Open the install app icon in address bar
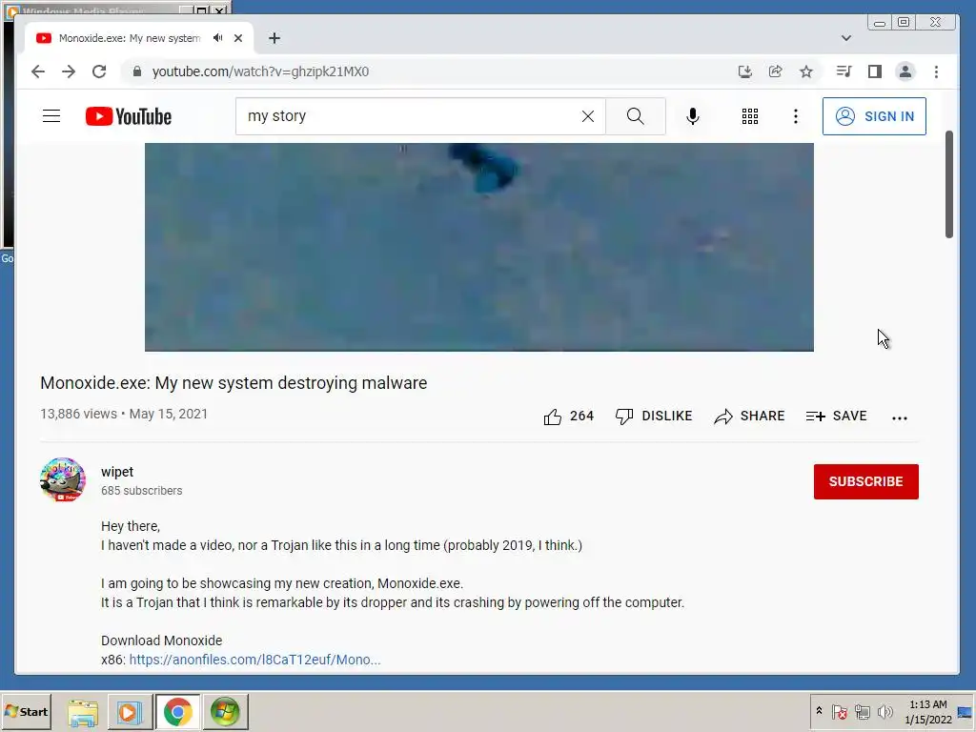Viewport: 976px width, 732px height. click(x=745, y=71)
